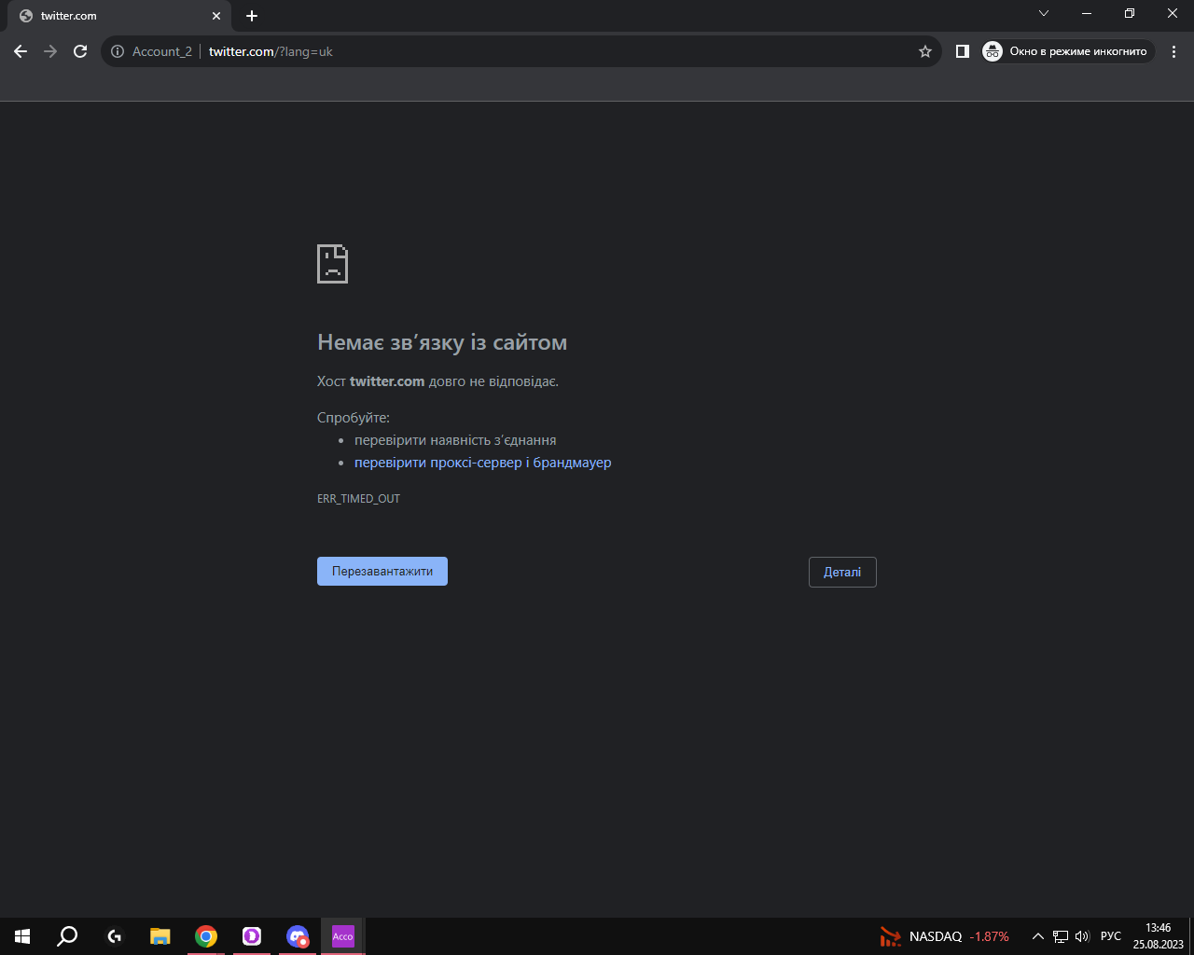Open the side panel icon
This screenshot has height=955, width=1194.
[963, 51]
